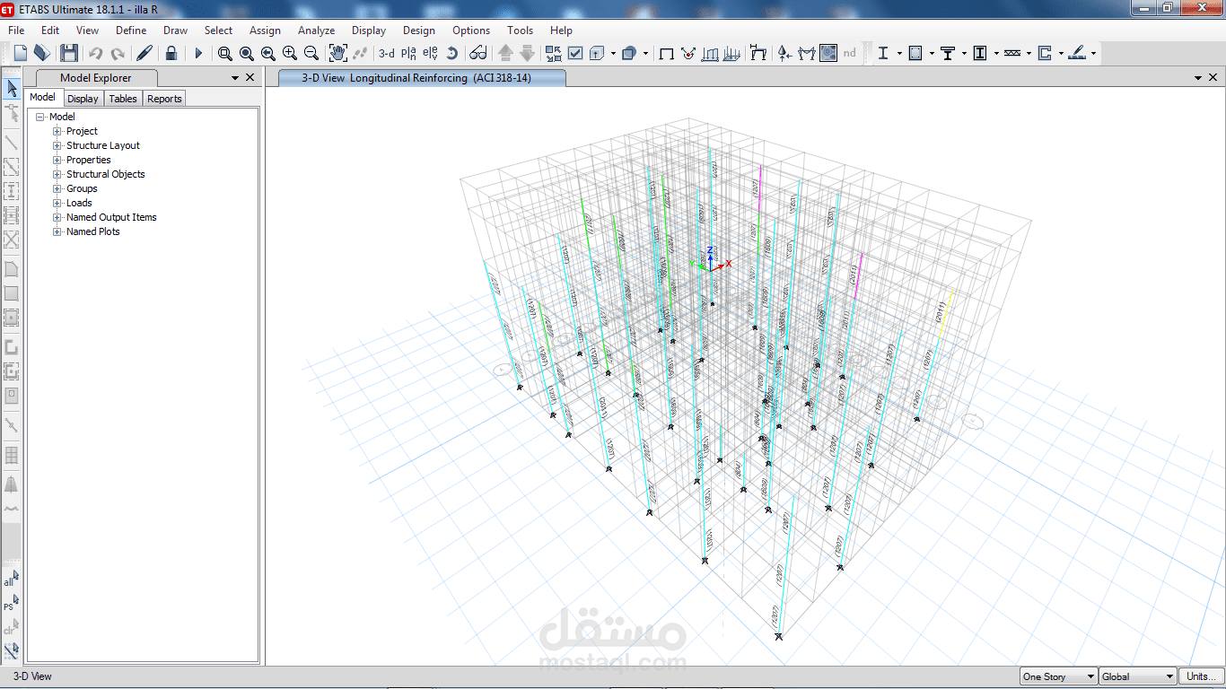Switch to the Display tab in Model Explorer
Image resolution: width=1226 pixels, height=689 pixels.
tap(83, 99)
